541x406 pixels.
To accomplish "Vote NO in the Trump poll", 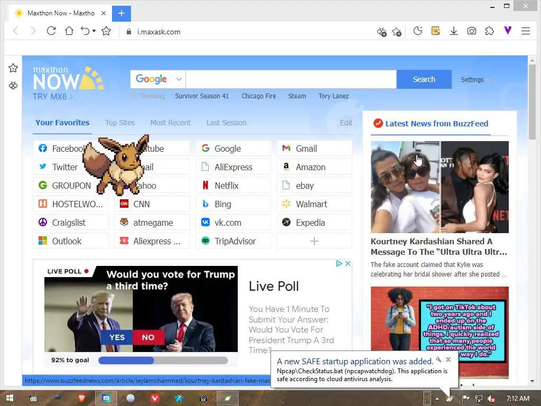I will pyautogui.click(x=148, y=337).
